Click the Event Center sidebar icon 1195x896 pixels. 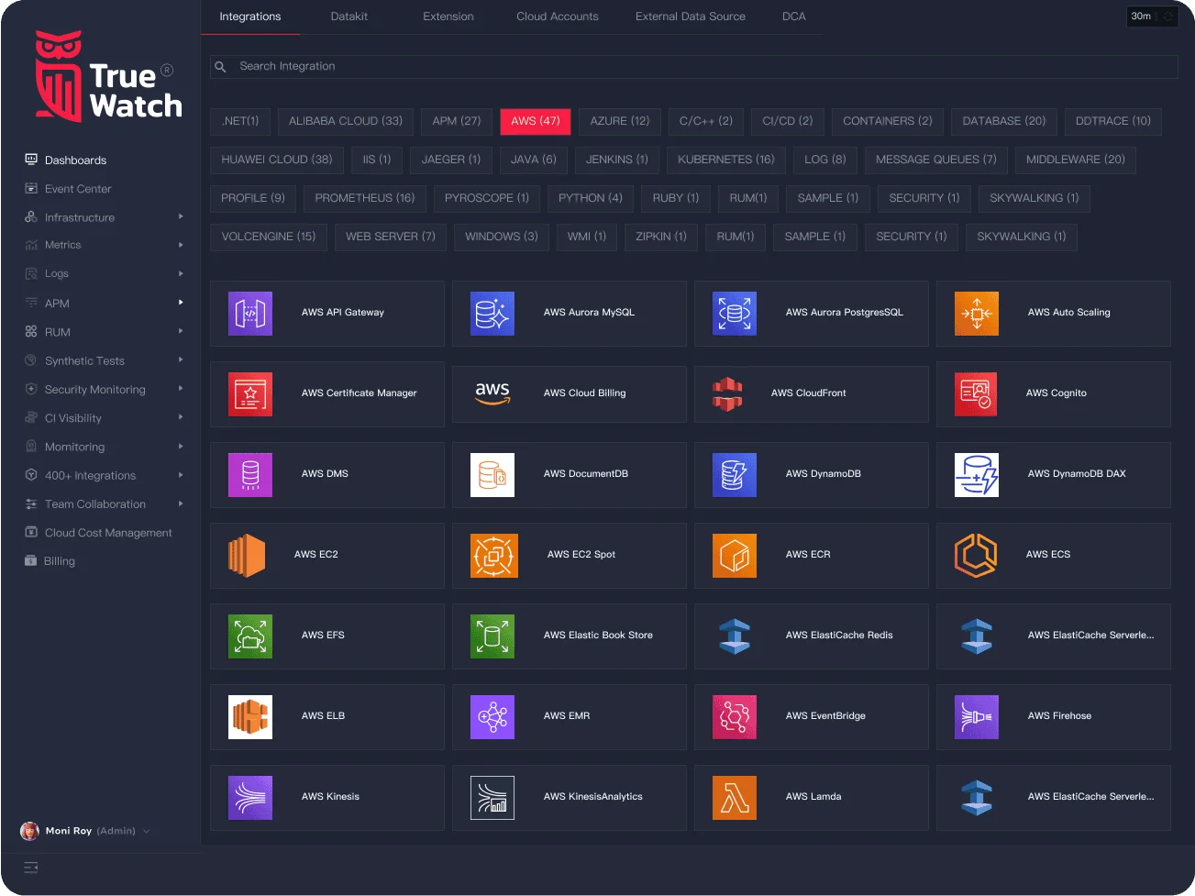[x=31, y=188]
